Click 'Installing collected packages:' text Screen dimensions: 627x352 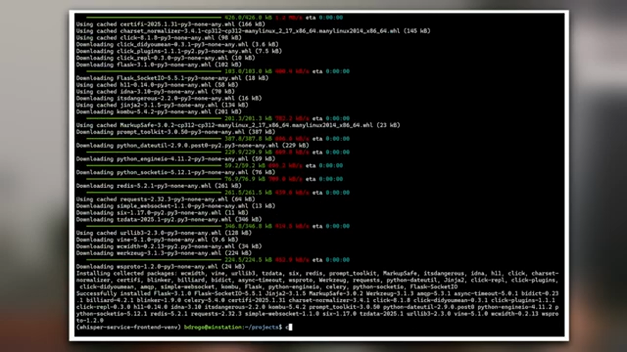click(x=126, y=273)
